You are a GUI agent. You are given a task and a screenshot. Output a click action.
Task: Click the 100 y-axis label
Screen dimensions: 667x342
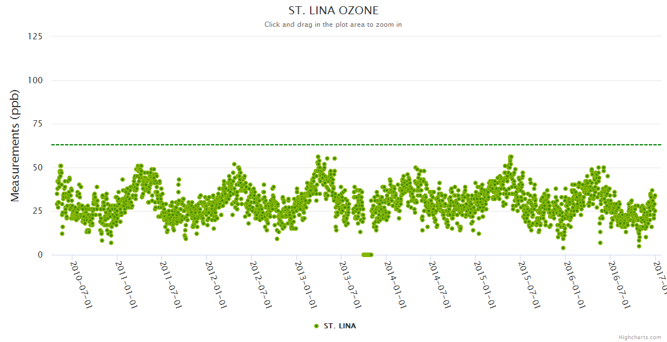(x=35, y=80)
